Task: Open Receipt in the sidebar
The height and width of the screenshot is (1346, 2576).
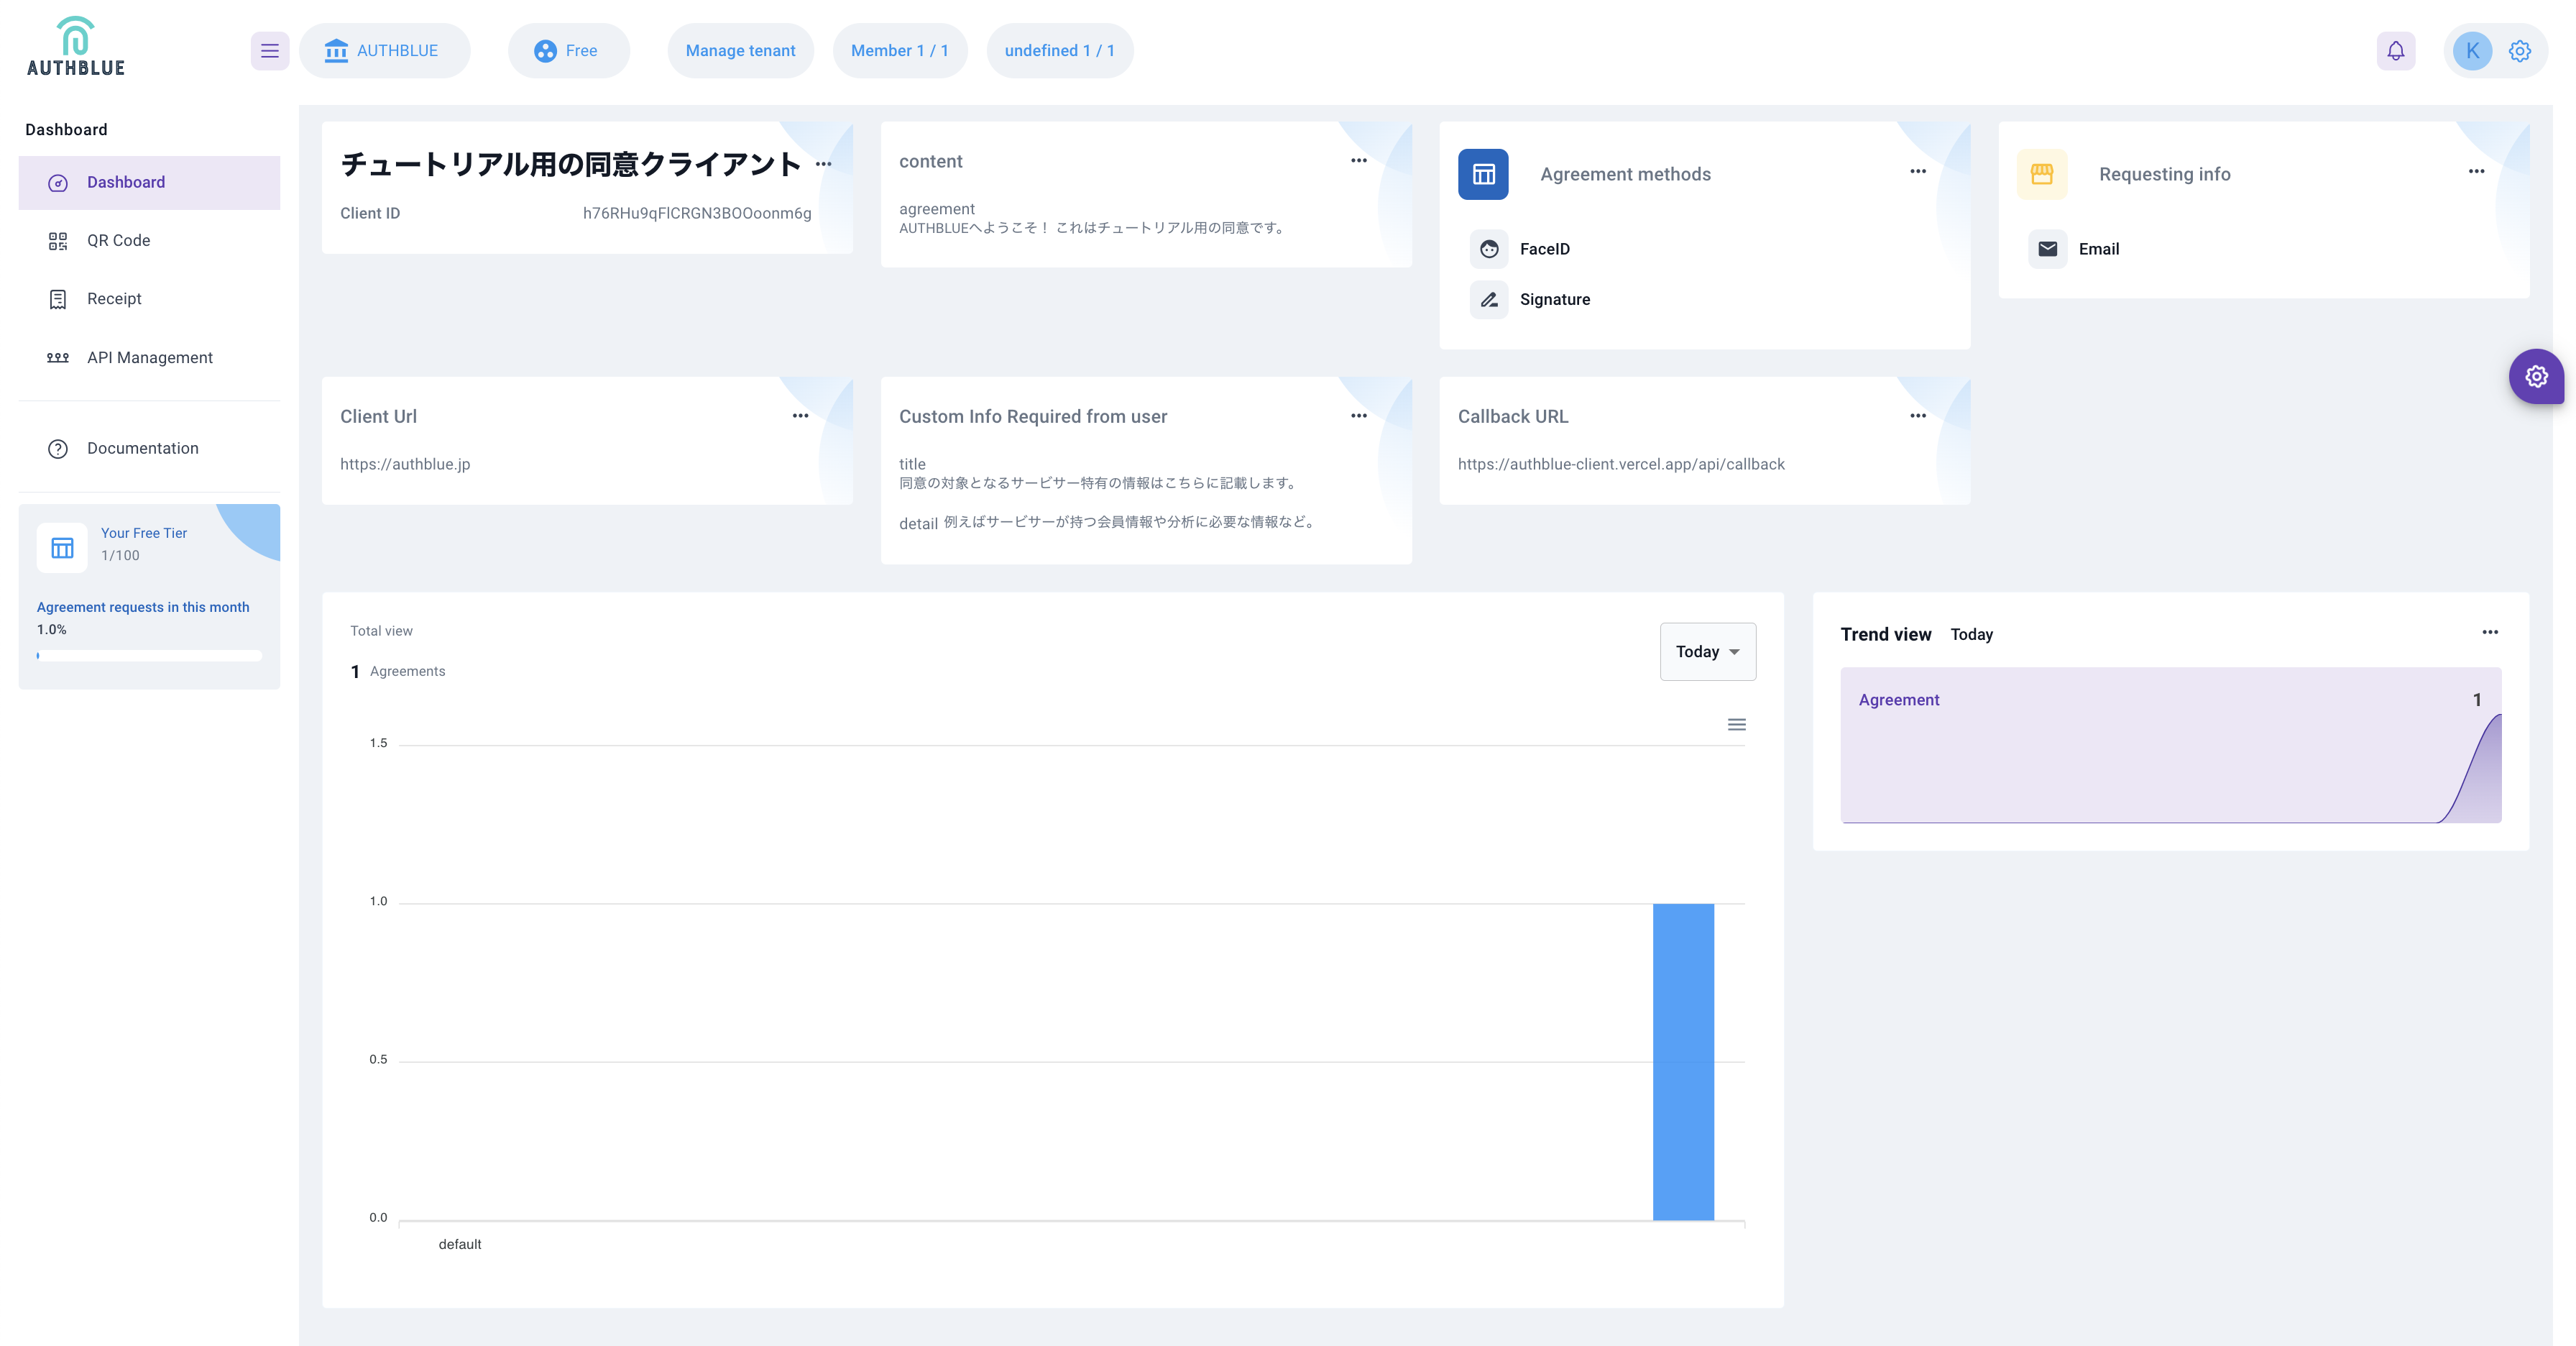Action: pyautogui.click(x=149, y=299)
